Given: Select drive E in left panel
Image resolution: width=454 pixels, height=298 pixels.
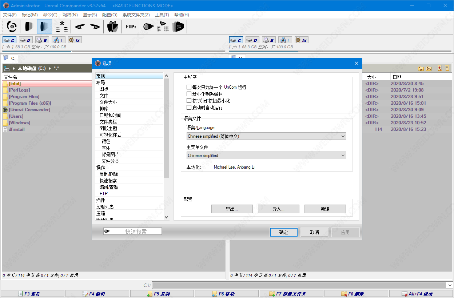Looking at the screenshot, I should pos(42,40).
